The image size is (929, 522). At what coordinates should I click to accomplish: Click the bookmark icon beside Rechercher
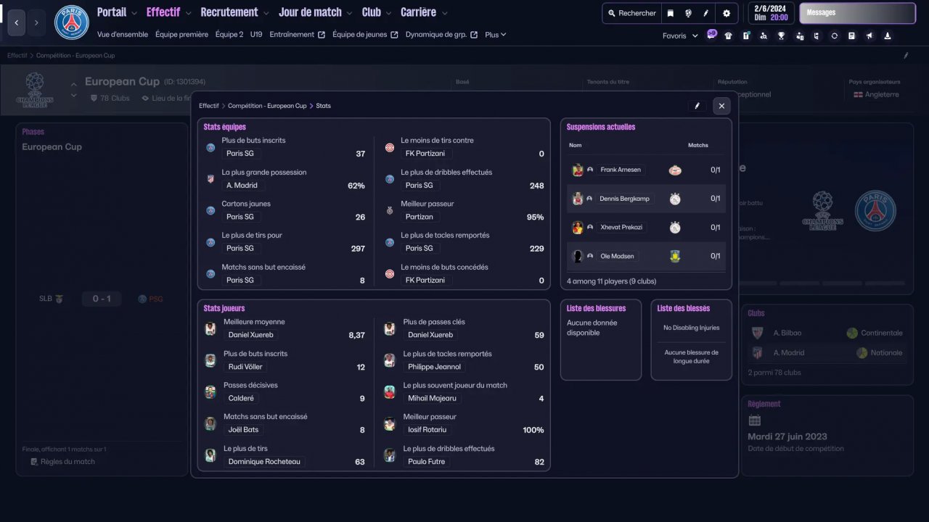tap(671, 13)
